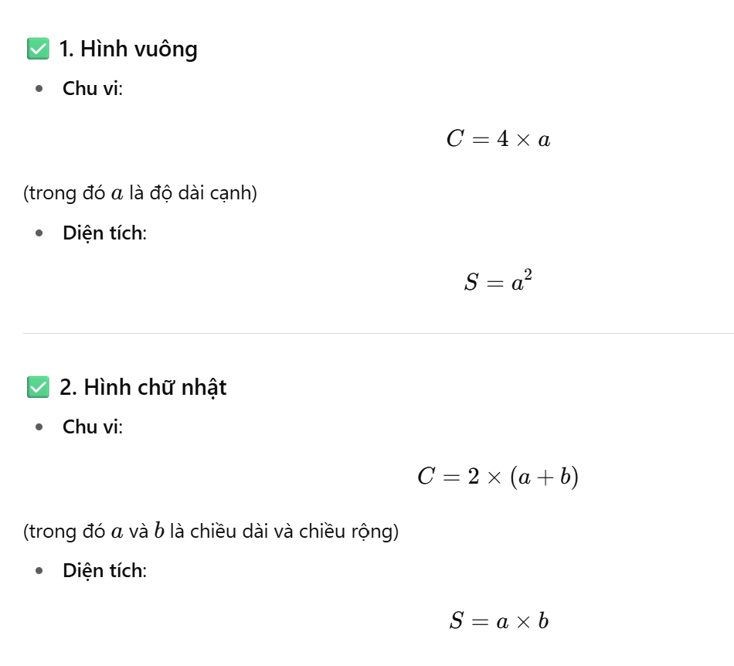Click the bullet dot before the rectangle's Chu vi
Viewport: 734px width, 666px height.
(x=39, y=427)
